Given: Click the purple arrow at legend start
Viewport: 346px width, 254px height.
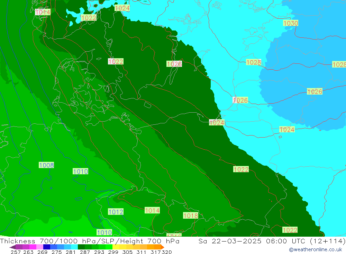Looking at the screenshot, I should point(12,247).
